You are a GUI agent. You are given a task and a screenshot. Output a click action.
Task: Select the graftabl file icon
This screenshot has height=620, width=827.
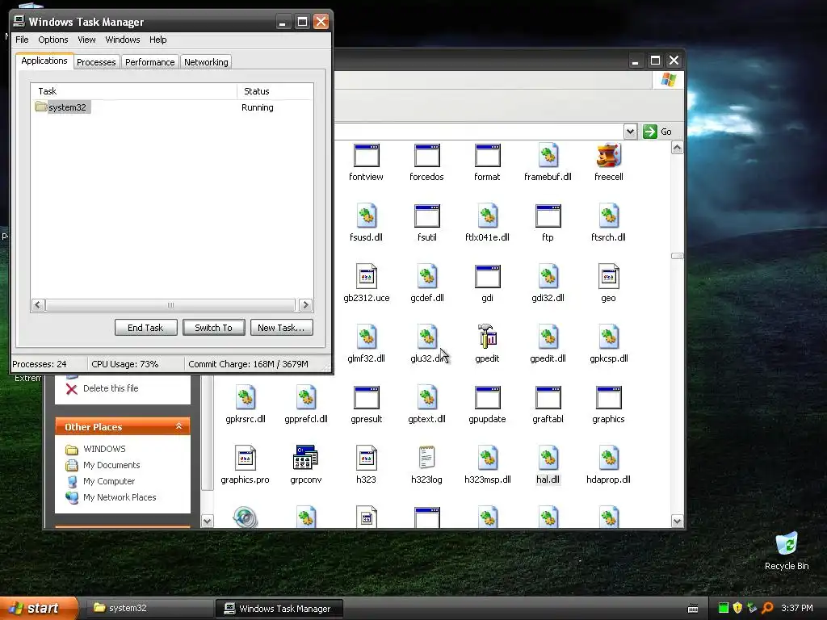point(548,398)
